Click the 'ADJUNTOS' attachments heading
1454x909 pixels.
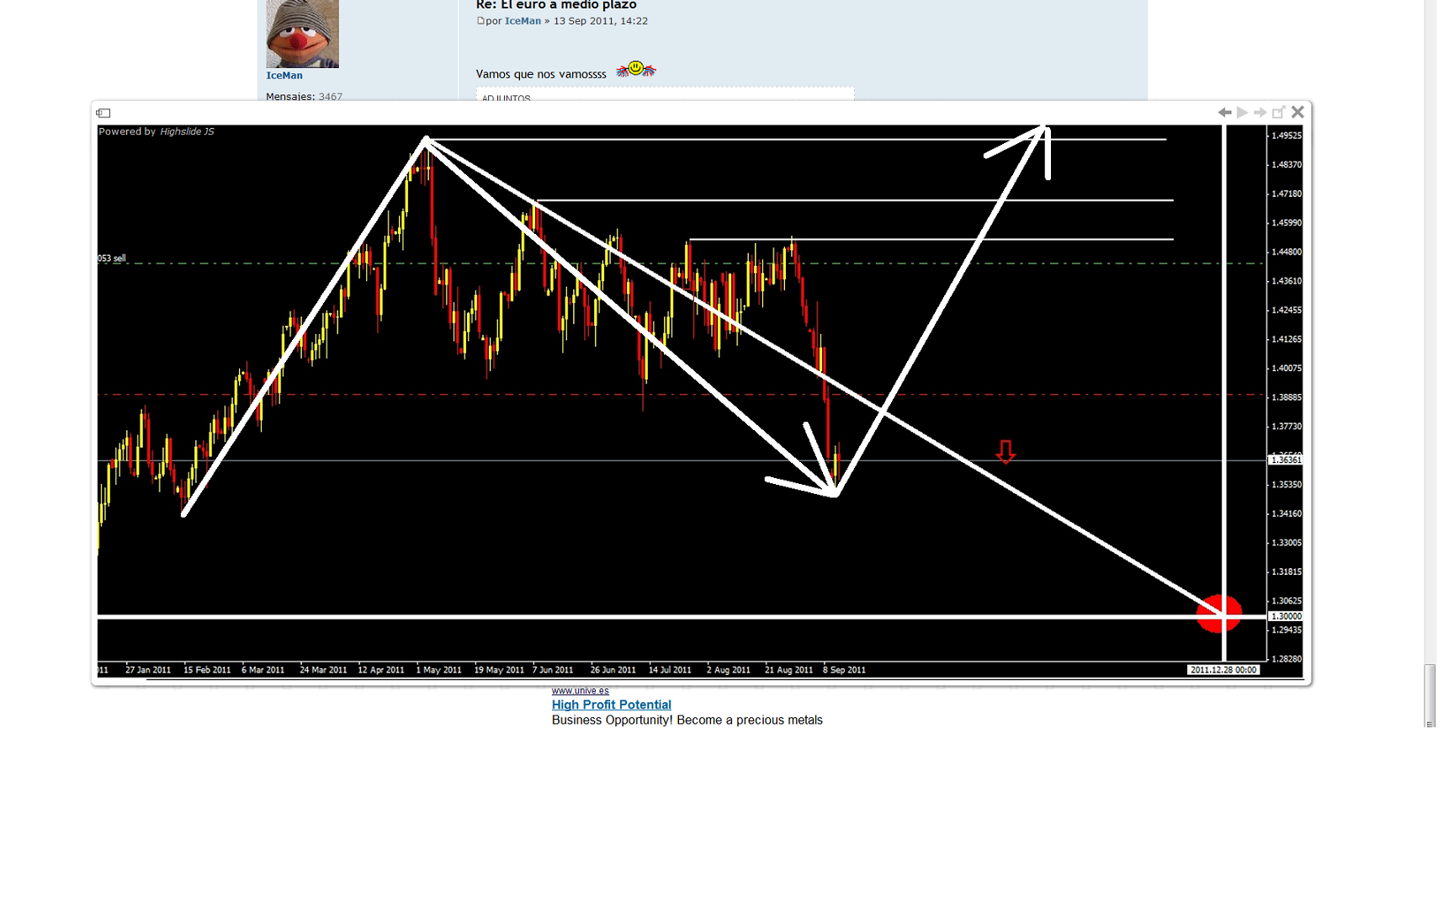point(506,98)
